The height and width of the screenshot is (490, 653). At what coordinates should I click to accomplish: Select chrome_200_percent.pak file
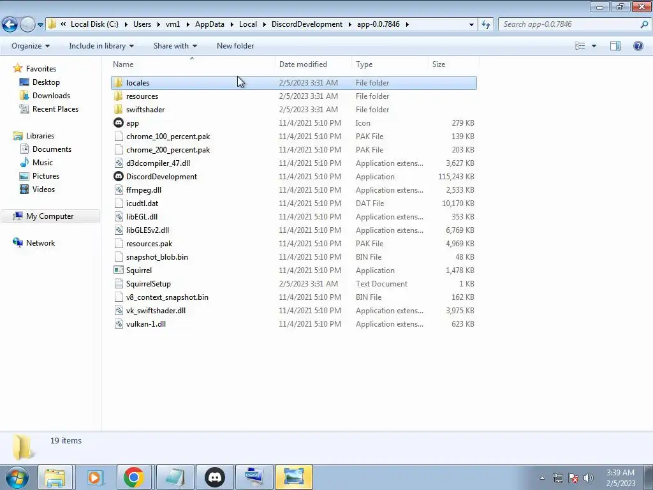click(168, 149)
